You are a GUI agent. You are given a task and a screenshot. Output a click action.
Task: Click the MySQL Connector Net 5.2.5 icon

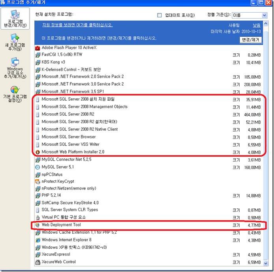tap(38, 159)
